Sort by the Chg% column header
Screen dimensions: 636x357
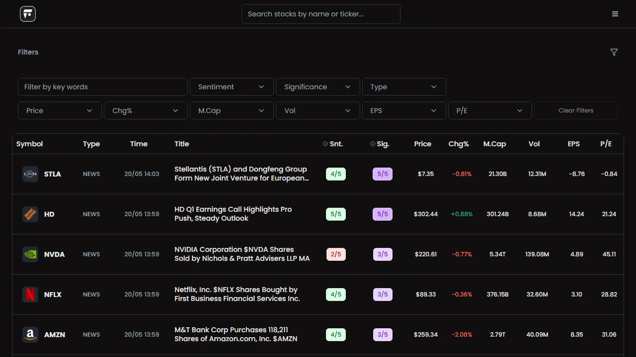coord(459,144)
